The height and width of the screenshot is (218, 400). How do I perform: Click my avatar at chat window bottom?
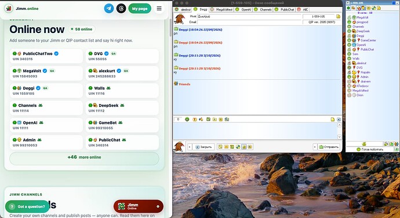point(179,146)
